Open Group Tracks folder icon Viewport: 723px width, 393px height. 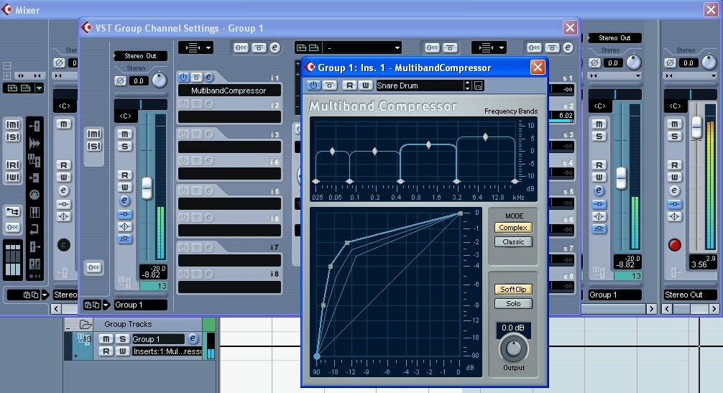86,324
